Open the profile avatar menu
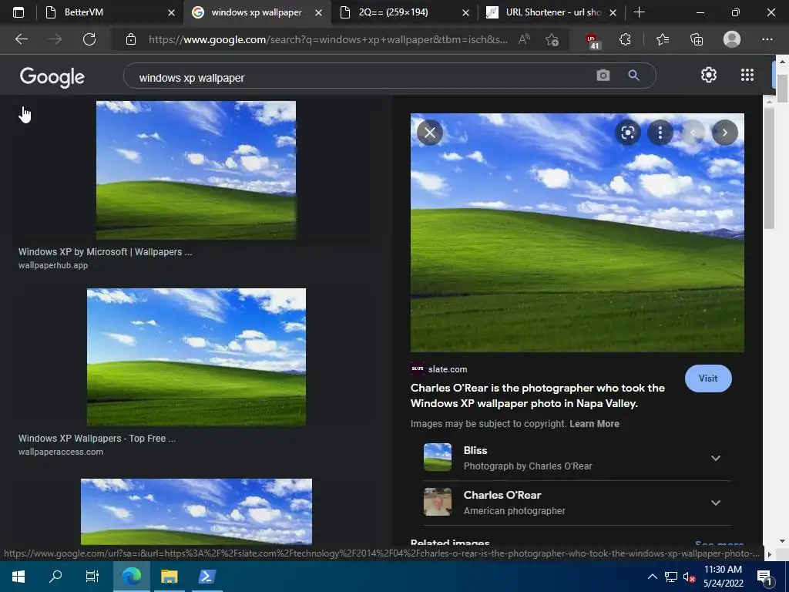Image resolution: width=789 pixels, height=592 pixels. click(732, 39)
